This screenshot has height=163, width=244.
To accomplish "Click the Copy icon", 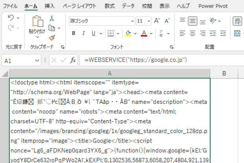I will [x=52, y=28].
